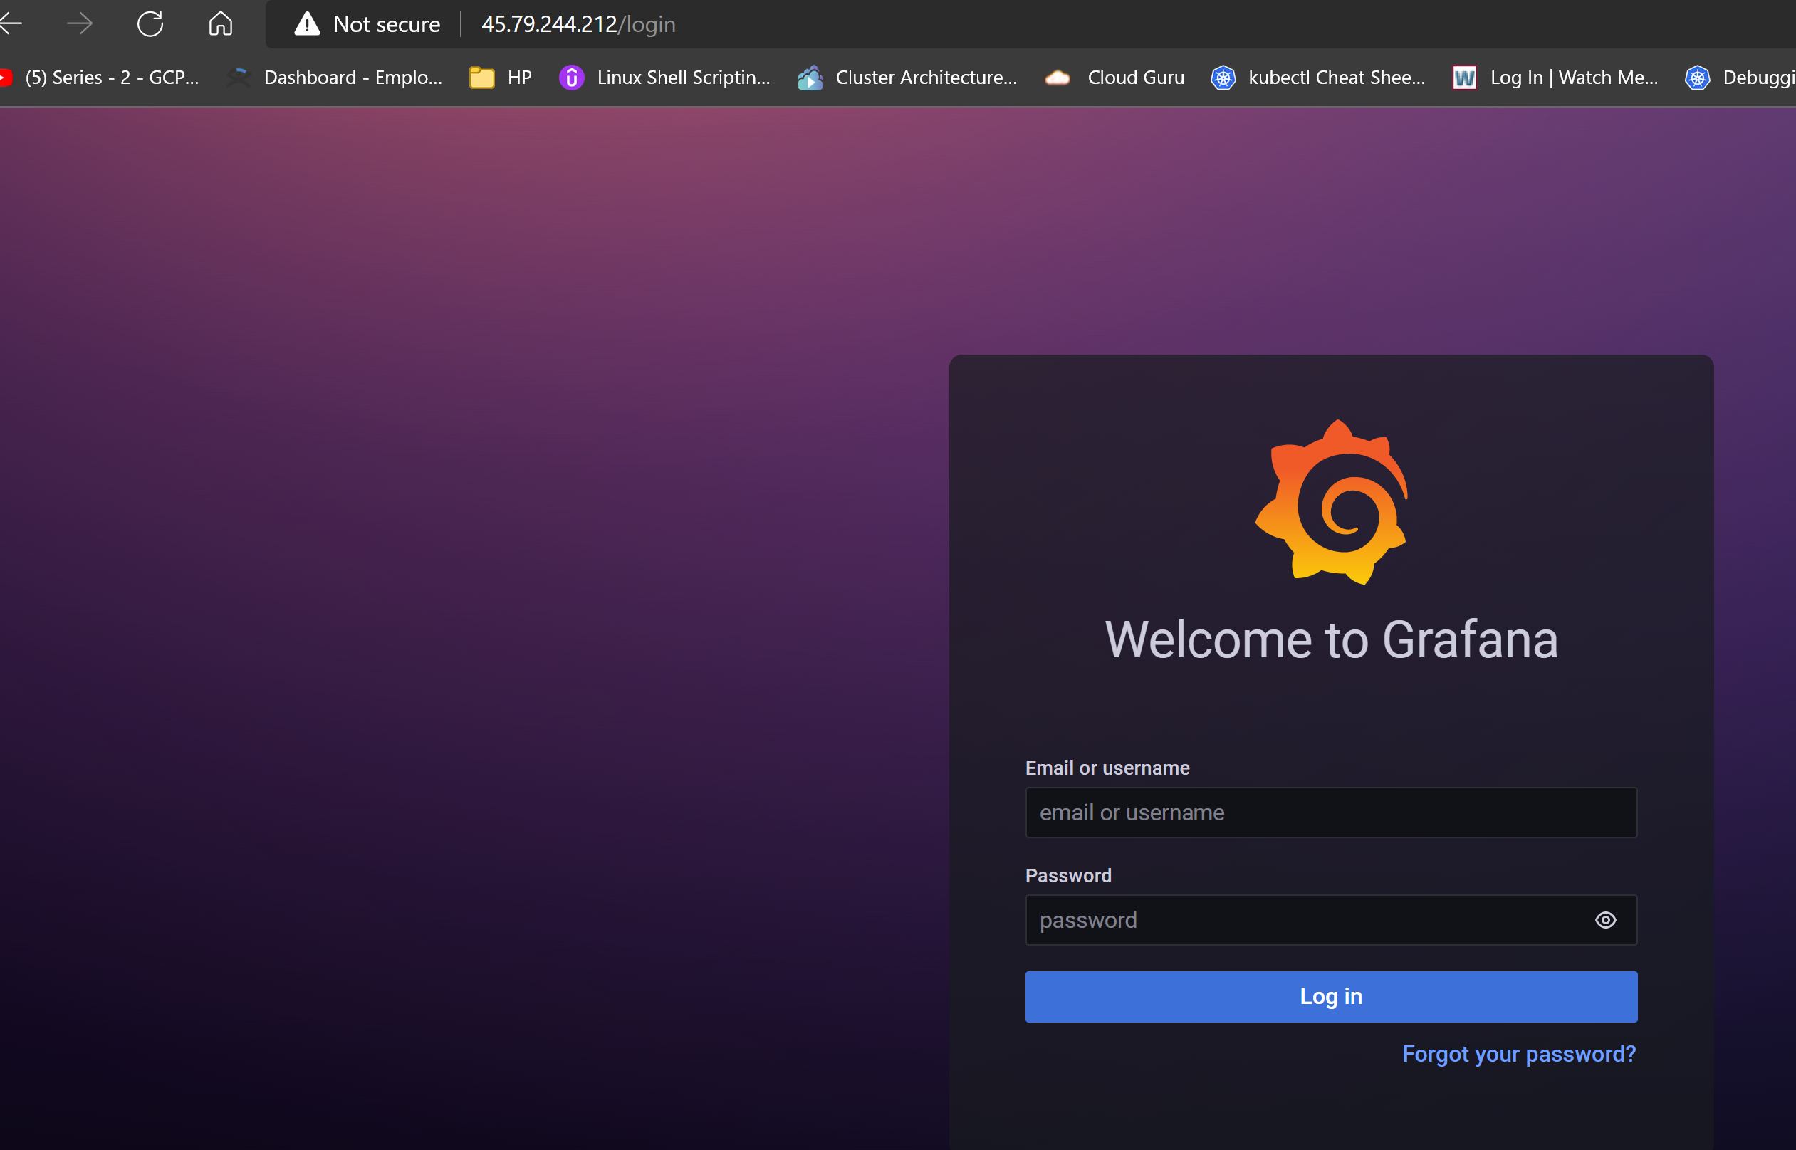Open the Linux Shell Scripting bookmark
The image size is (1796, 1150).
point(664,77)
